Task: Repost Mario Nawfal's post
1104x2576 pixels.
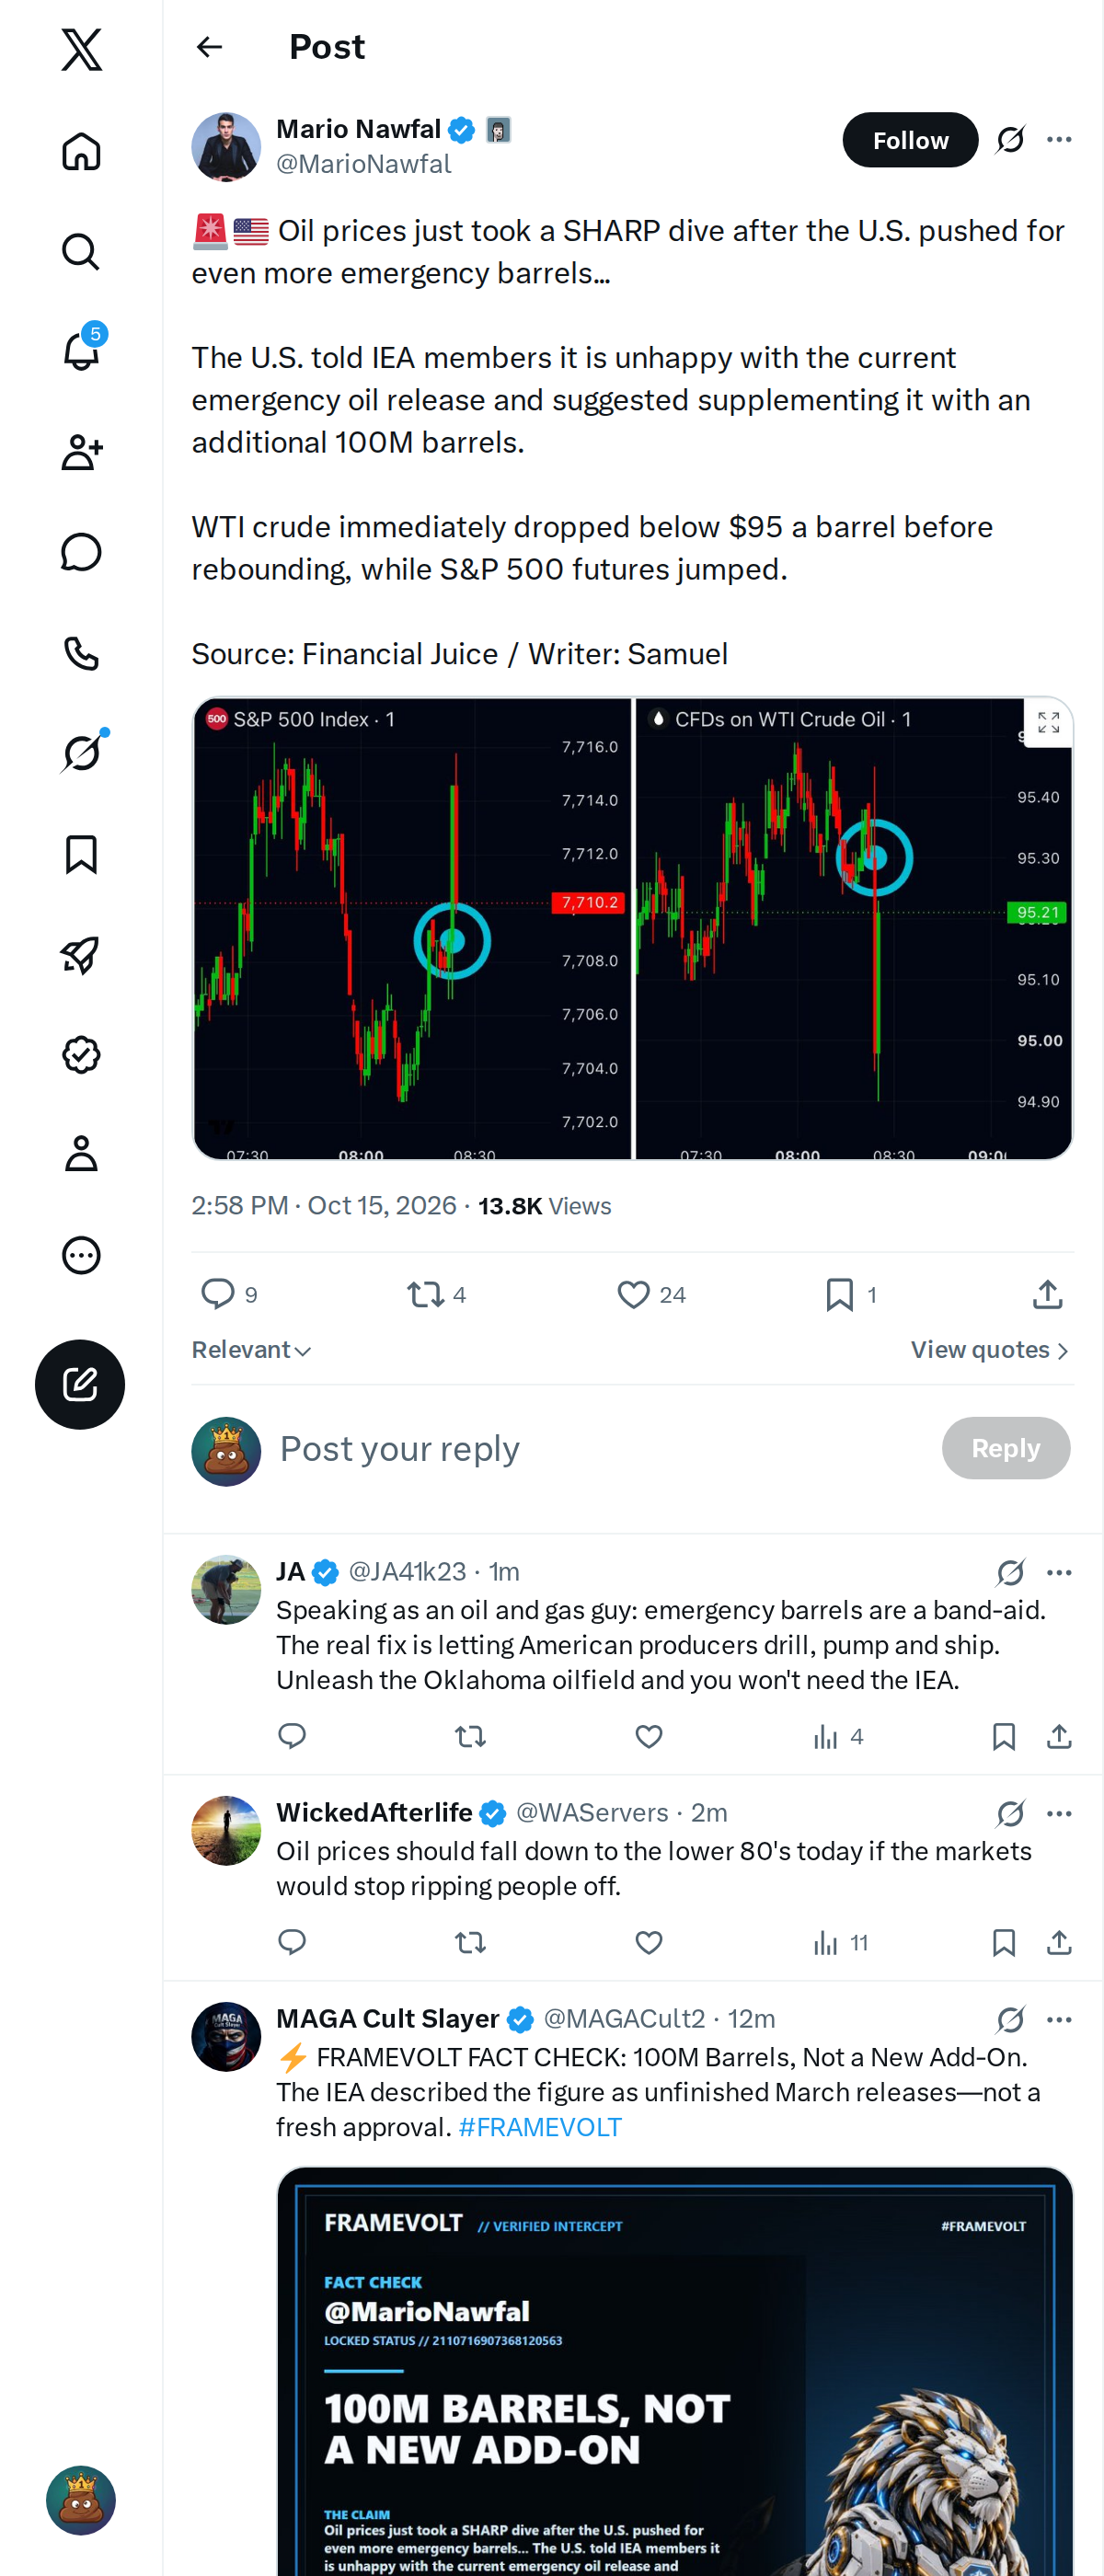Action: tap(436, 1294)
